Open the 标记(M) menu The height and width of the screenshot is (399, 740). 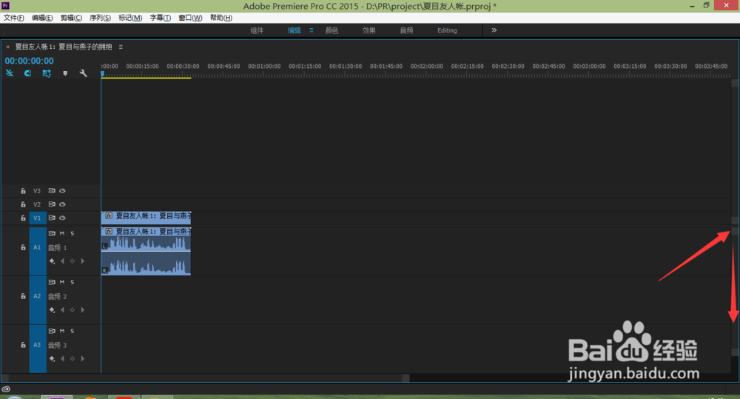(x=130, y=18)
